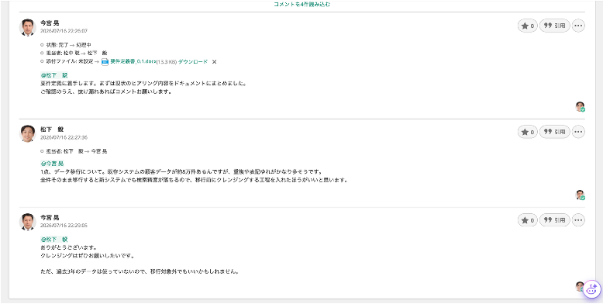Click the author name 松下 毅 at 22:27:35
The width and height of the screenshot is (603, 304).
point(52,130)
